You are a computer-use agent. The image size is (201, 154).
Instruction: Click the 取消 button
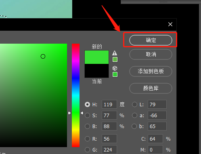pyautogui.click(x=151, y=54)
